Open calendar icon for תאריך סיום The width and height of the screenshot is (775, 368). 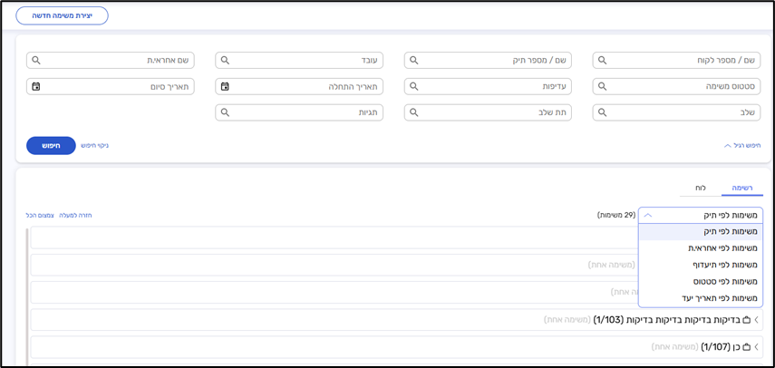click(x=36, y=87)
